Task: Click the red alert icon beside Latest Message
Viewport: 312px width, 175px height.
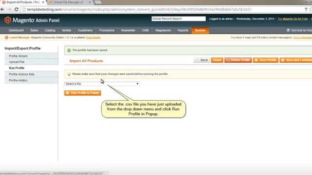Action: [6, 37]
